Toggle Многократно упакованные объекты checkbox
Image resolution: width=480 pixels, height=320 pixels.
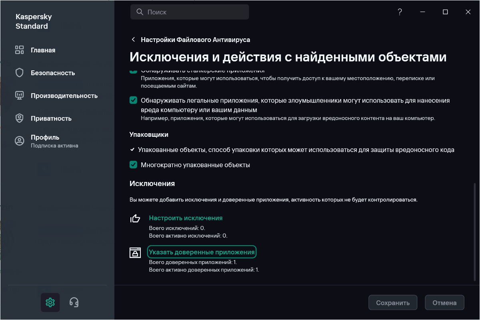(x=133, y=164)
